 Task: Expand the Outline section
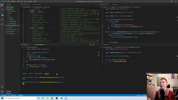coord(8,91)
